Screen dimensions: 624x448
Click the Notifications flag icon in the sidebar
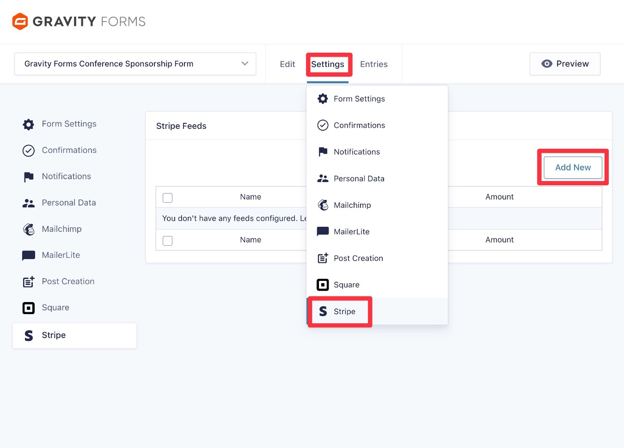coord(28,176)
